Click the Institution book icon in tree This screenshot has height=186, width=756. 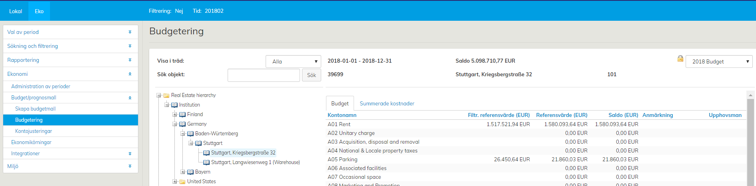[x=174, y=105]
